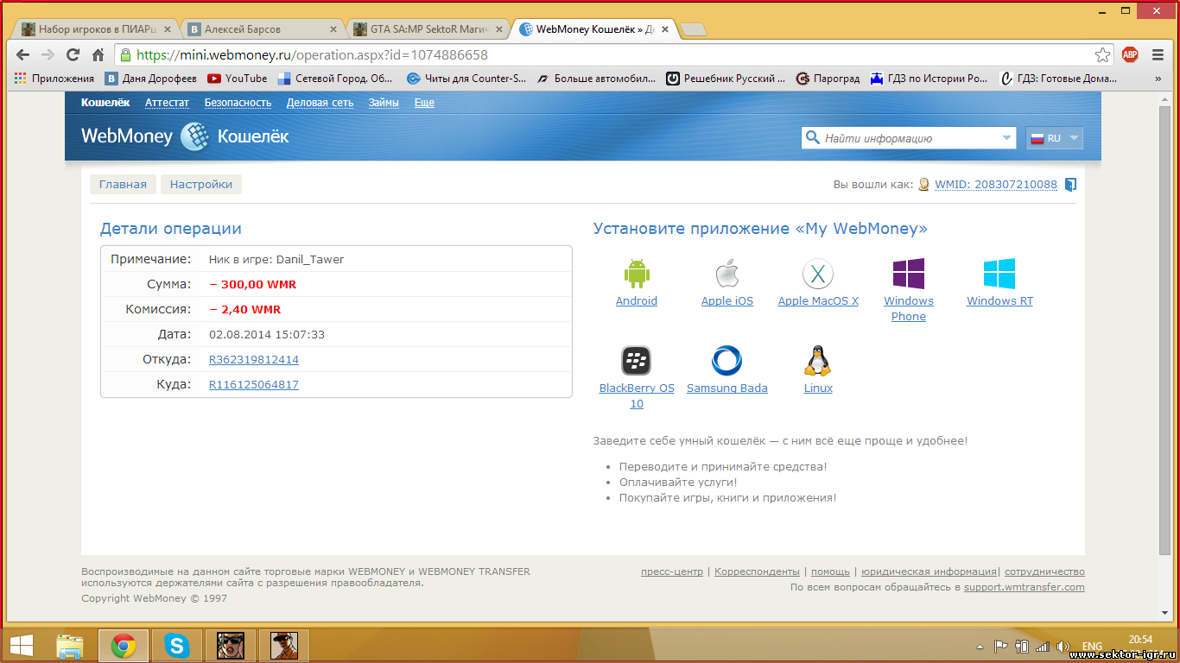Open File Explorer from the taskbar
This screenshot has width=1180, height=663.
tap(70, 645)
